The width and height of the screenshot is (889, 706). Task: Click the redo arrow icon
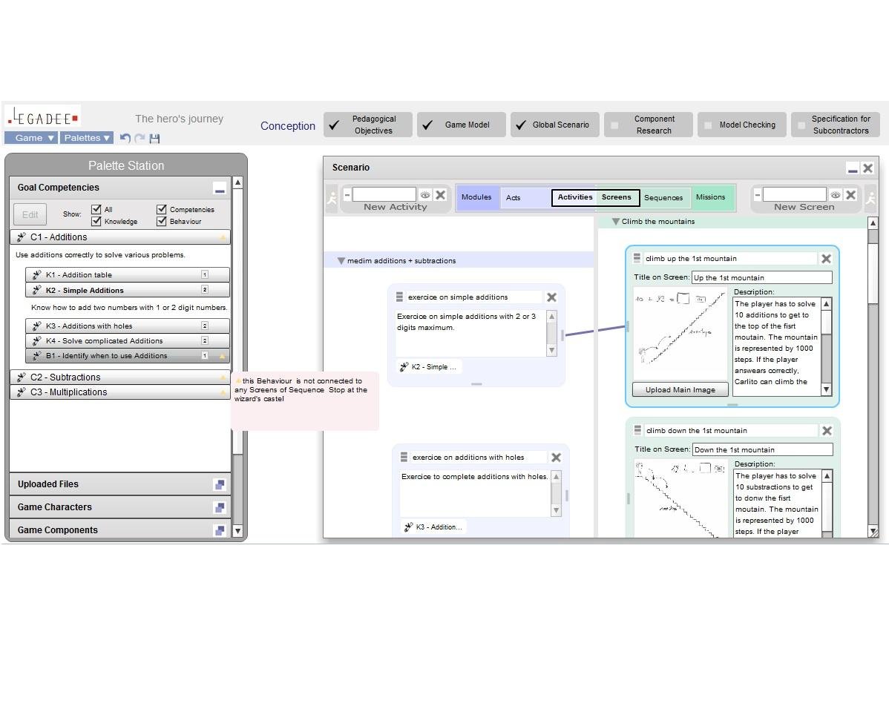[140, 138]
